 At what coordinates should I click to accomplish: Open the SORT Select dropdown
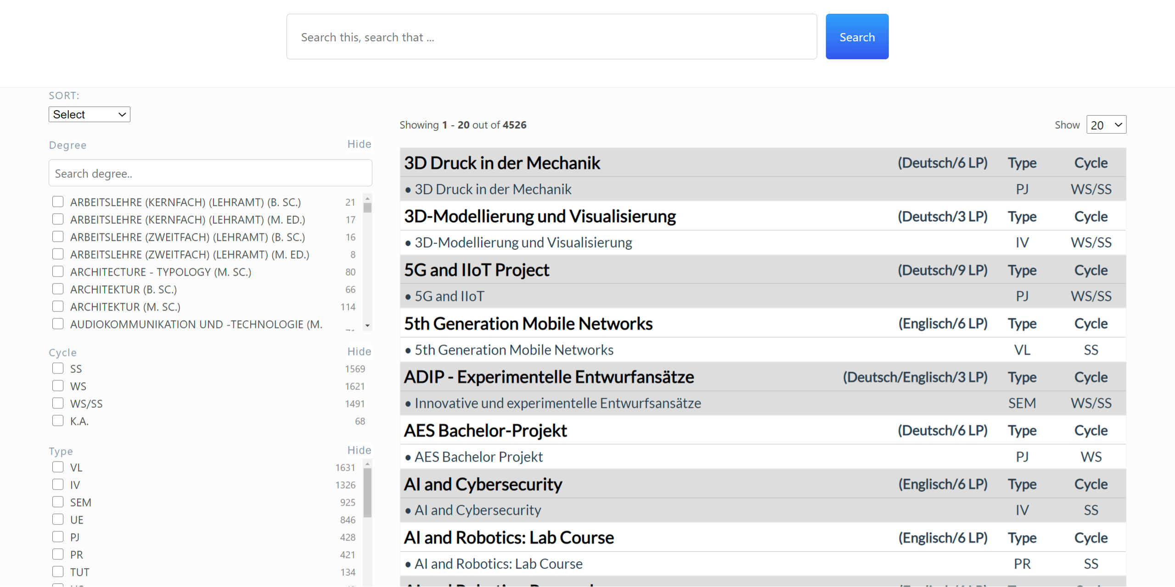tap(89, 114)
